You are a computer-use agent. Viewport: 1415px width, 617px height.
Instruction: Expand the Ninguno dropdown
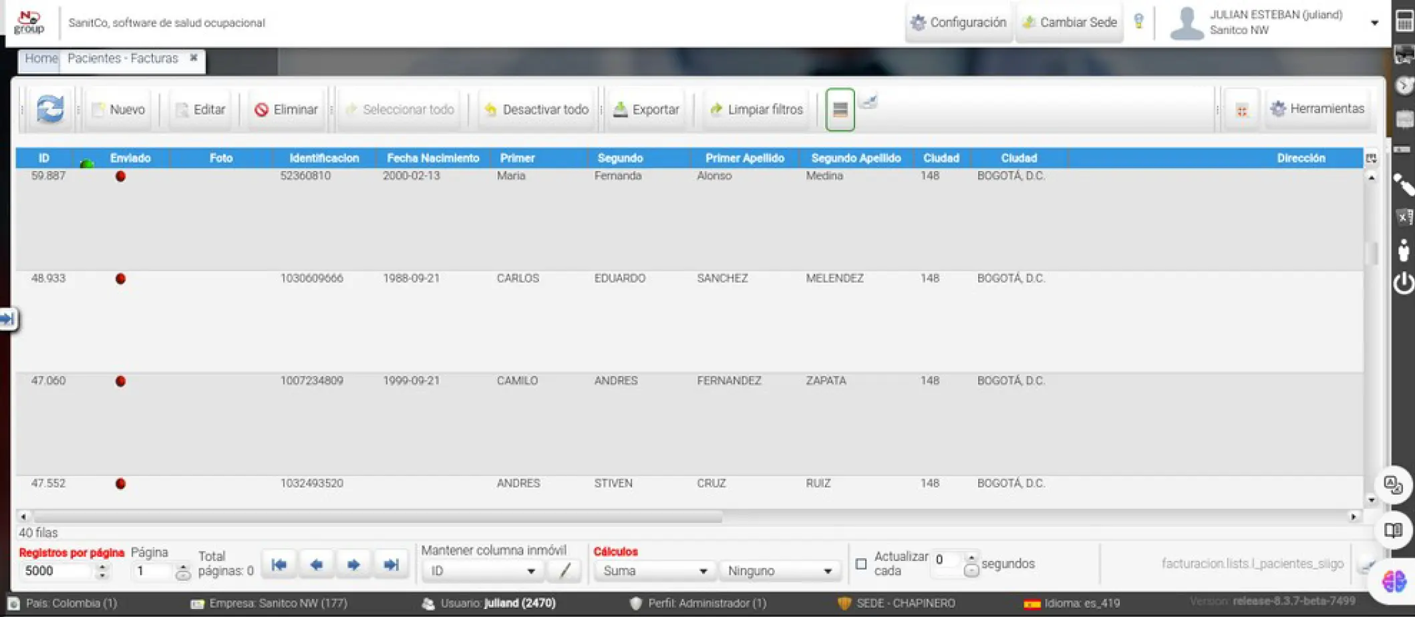pos(779,571)
